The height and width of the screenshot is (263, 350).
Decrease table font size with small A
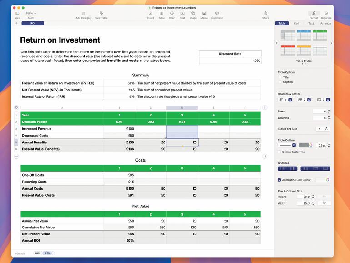point(320,129)
